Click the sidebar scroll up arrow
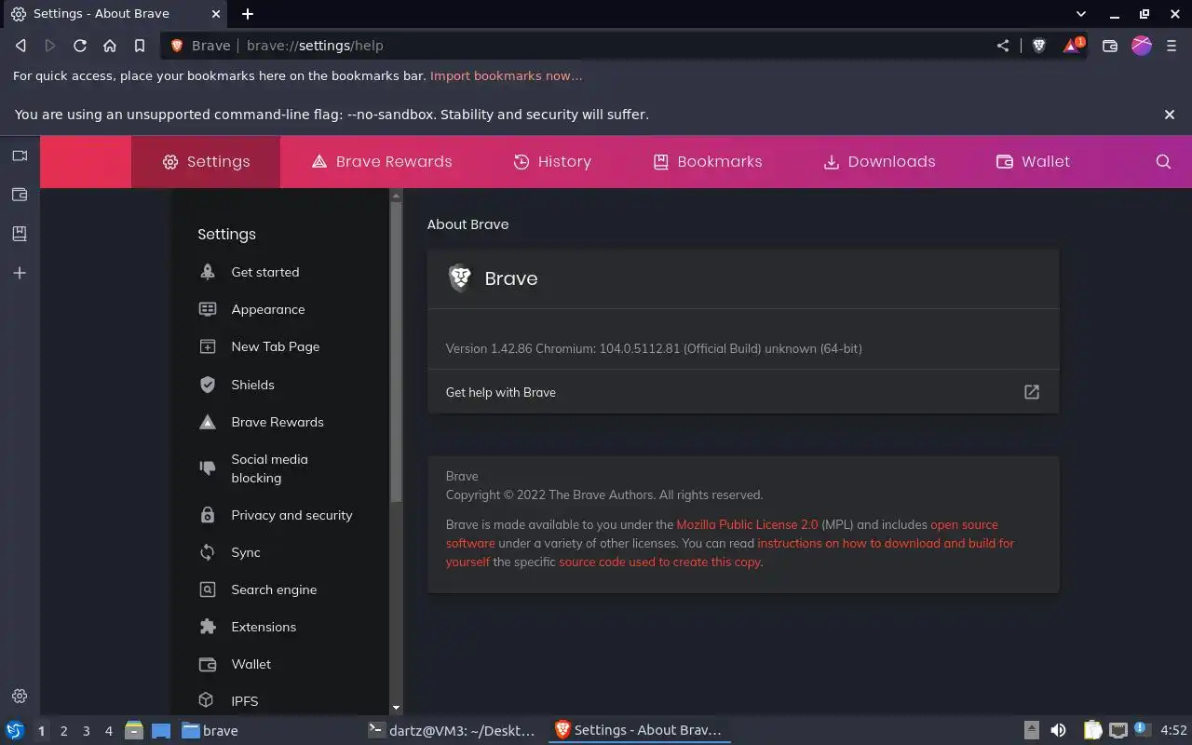The height and width of the screenshot is (745, 1192). point(396,196)
